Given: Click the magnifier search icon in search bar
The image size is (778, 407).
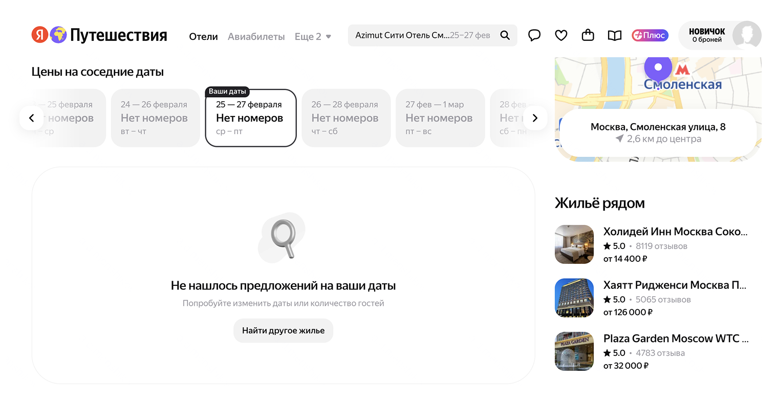Looking at the screenshot, I should tap(505, 35).
